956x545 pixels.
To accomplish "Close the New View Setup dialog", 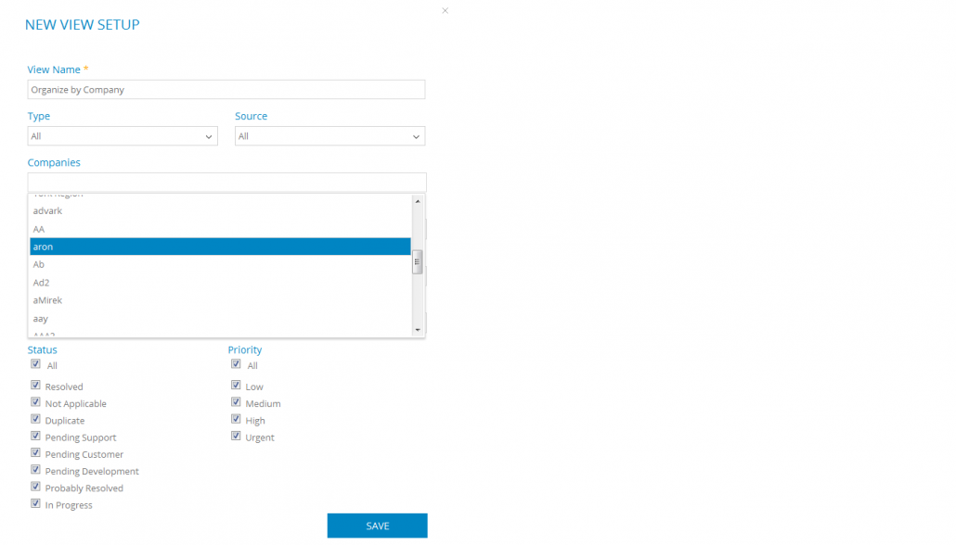I will click(446, 10).
